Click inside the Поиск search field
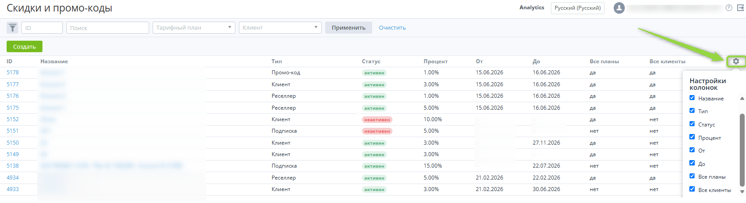Image resolution: width=746 pixels, height=203 pixels. pyautogui.click(x=108, y=28)
